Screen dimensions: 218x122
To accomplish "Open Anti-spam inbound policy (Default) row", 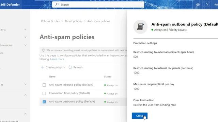I will 71,85.
